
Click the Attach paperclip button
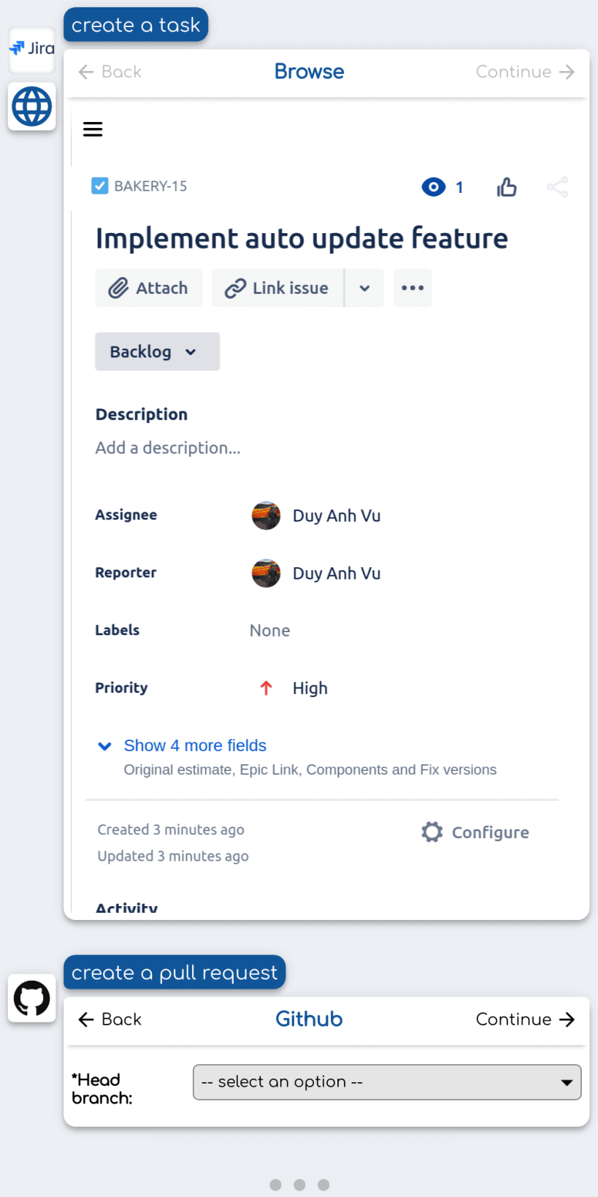coord(149,288)
